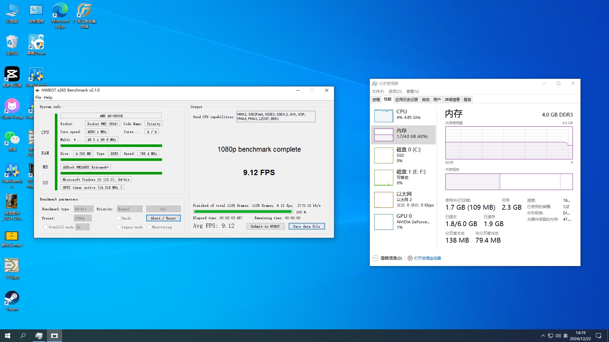Open the 打开资源监视器 link
The height and width of the screenshot is (342, 609).
point(428,258)
